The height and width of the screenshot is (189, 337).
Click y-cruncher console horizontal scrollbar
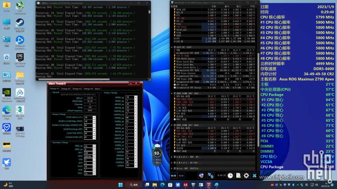(74, 79)
